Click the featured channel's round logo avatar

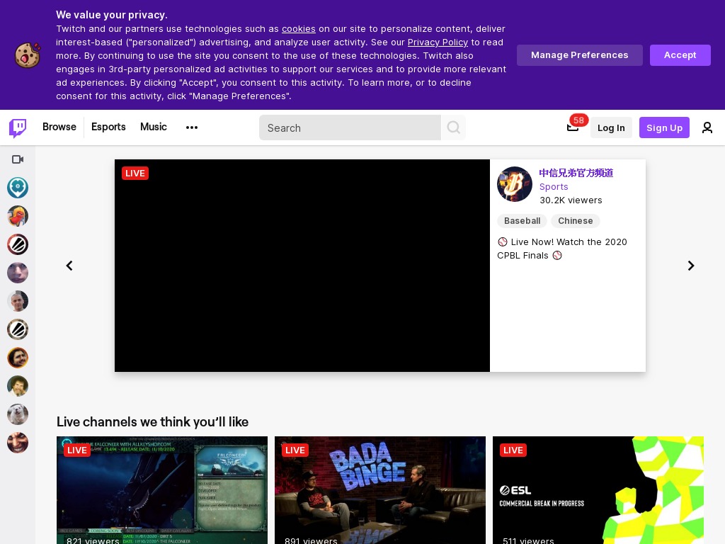tap(515, 184)
